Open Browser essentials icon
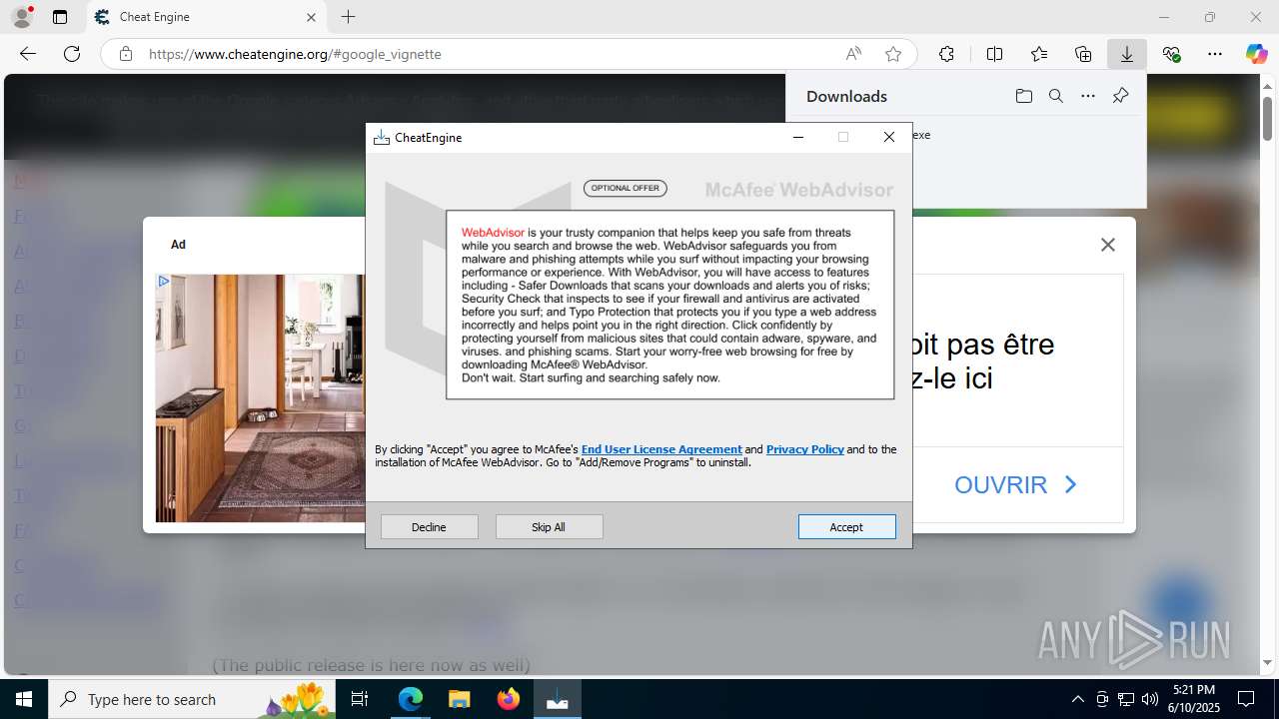The height and width of the screenshot is (719, 1279). (1172, 54)
